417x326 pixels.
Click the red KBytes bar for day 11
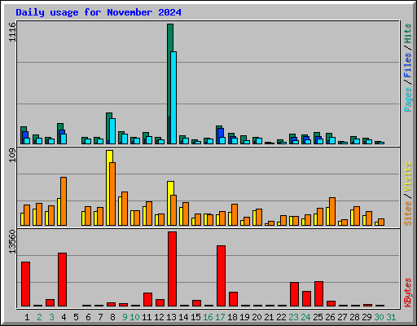(x=147, y=299)
